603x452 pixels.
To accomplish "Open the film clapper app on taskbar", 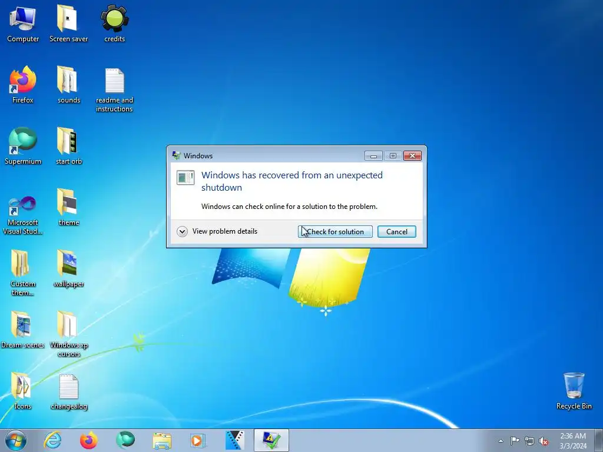I will click(234, 440).
